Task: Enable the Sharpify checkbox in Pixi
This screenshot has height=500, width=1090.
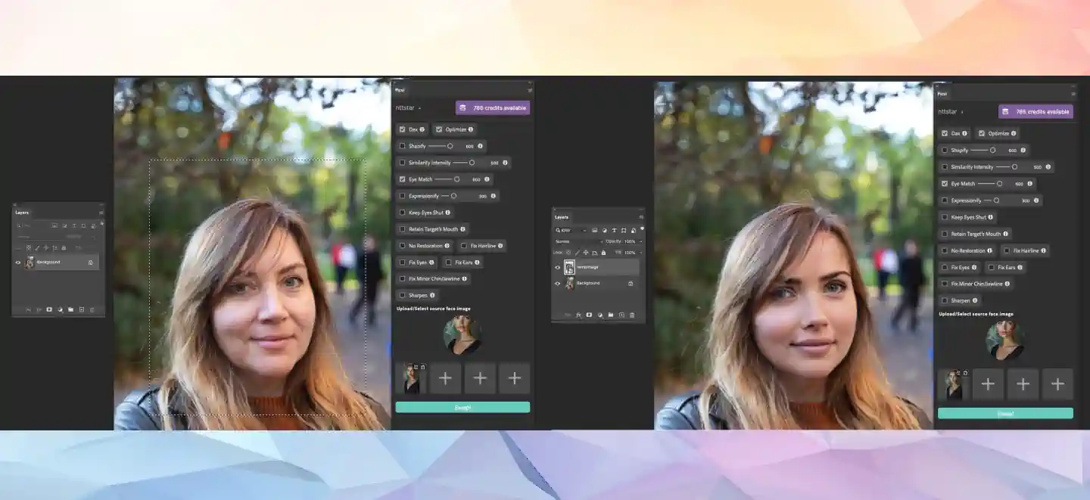Action: (x=403, y=146)
